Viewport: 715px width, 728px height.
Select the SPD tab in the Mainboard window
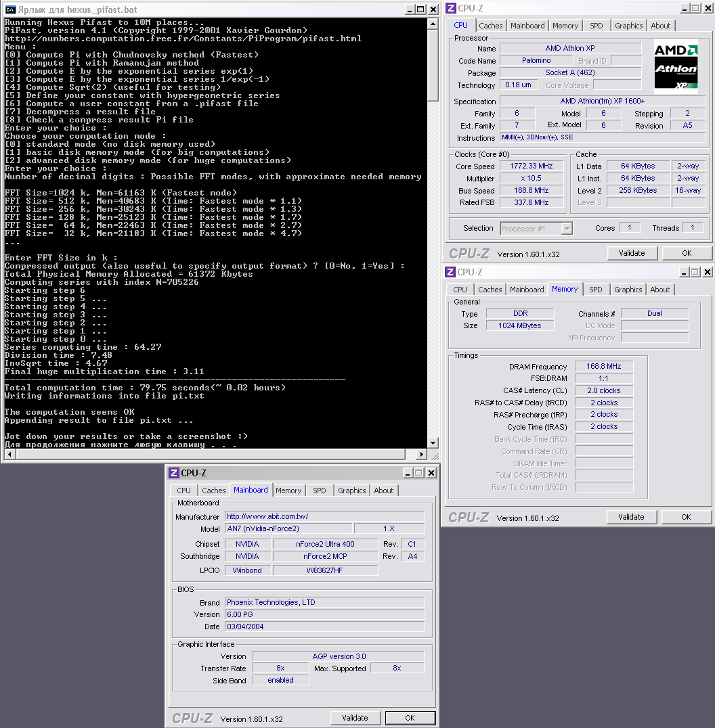[x=319, y=491]
